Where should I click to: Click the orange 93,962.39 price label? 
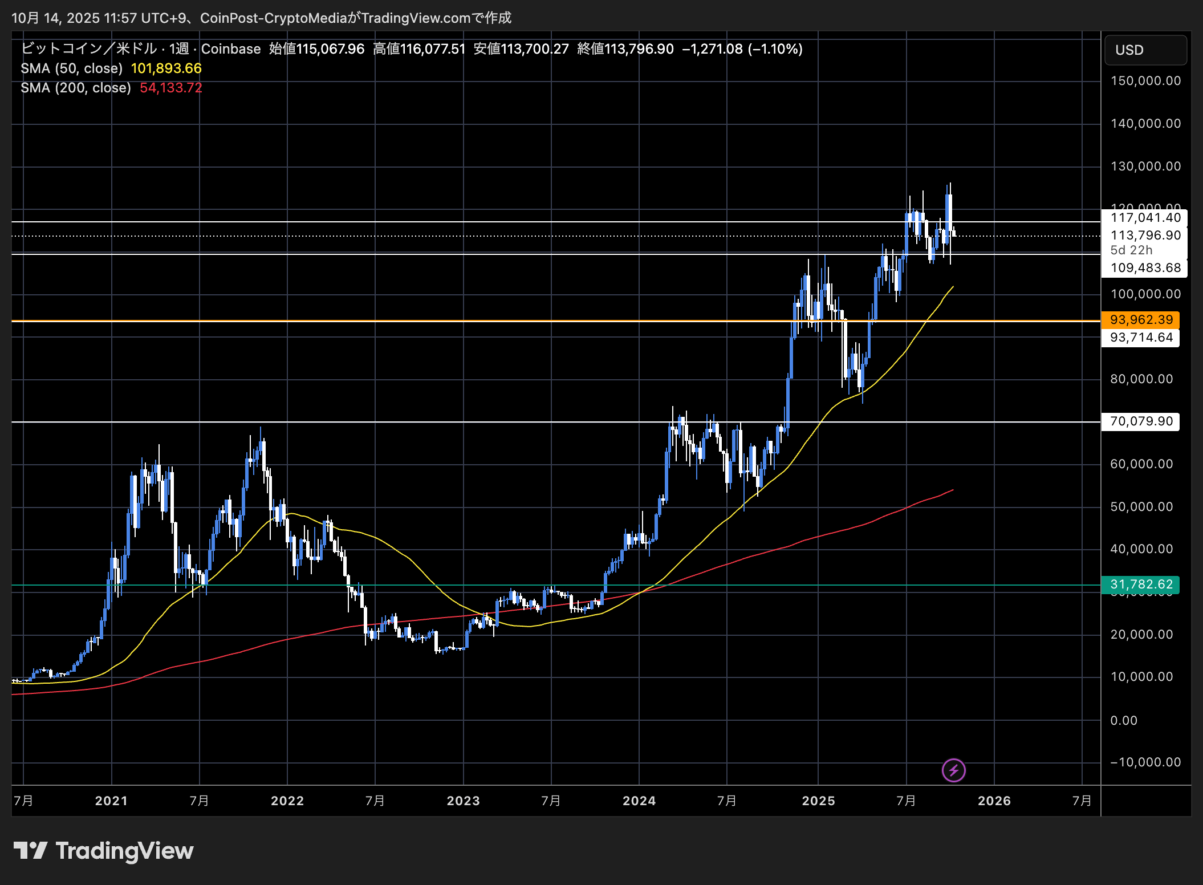coord(1141,320)
